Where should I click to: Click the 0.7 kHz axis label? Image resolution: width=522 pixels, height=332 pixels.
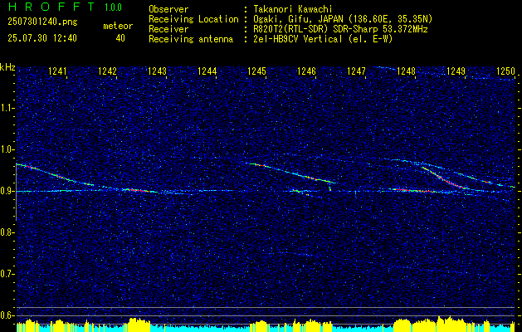(7, 275)
